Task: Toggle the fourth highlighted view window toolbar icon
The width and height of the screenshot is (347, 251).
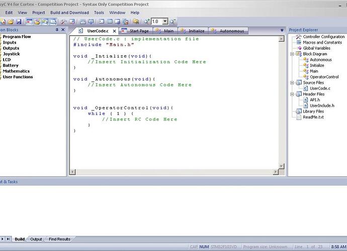Action: 53,22
